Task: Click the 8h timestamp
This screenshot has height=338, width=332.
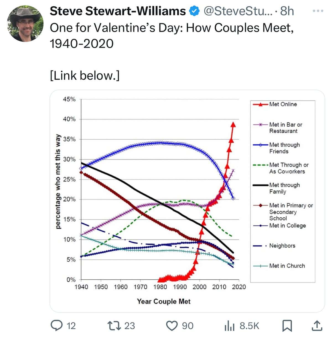Action: coord(287,11)
